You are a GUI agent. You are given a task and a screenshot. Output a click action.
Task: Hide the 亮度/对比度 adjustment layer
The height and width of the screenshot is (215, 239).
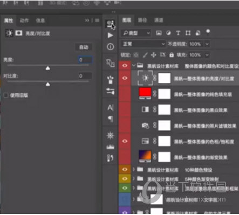[125, 78]
